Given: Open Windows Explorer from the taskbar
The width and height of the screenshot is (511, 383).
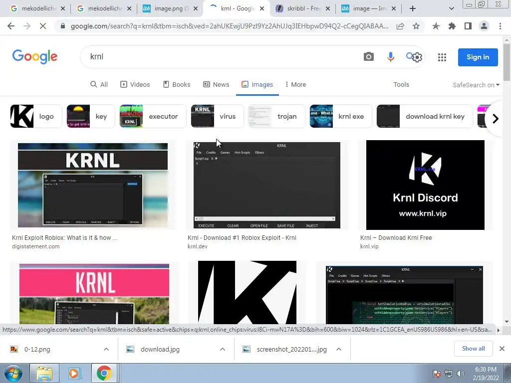Looking at the screenshot, I should click(44, 373).
